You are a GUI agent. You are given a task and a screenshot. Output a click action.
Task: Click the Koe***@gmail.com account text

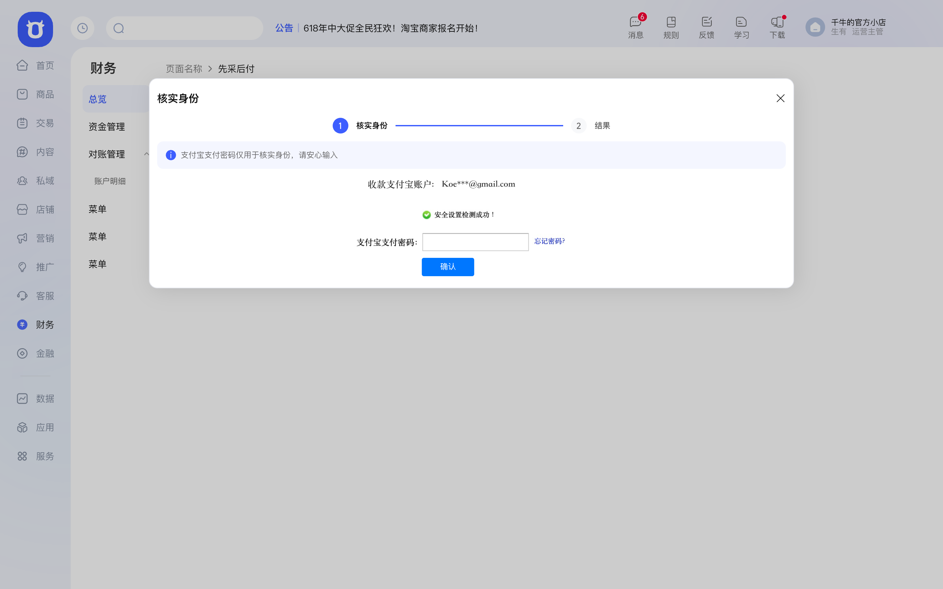tap(478, 184)
